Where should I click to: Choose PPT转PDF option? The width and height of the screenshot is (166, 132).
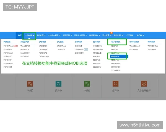tap(24, 57)
